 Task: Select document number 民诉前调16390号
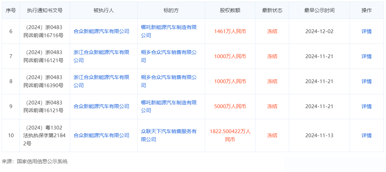[x=43, y=85]
